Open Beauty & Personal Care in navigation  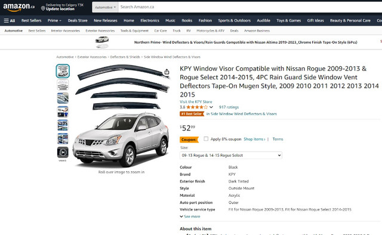[350, 21]
